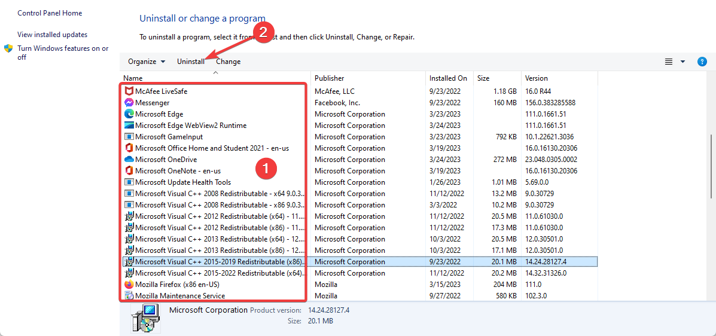716x336 pixels.
Task: Click version 156.0.383285588 cell
Action: click(x=550, y=103)
